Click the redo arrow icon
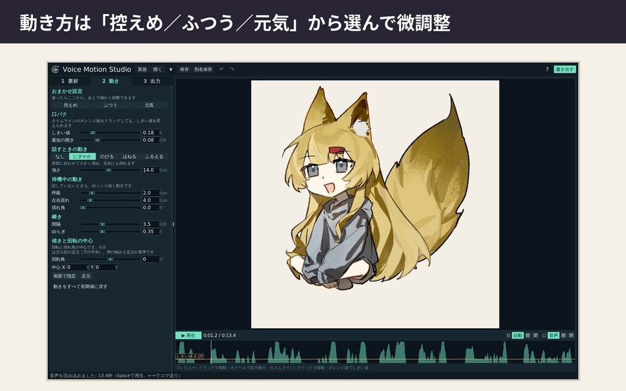The image size is (626, 391). [232, 70]
